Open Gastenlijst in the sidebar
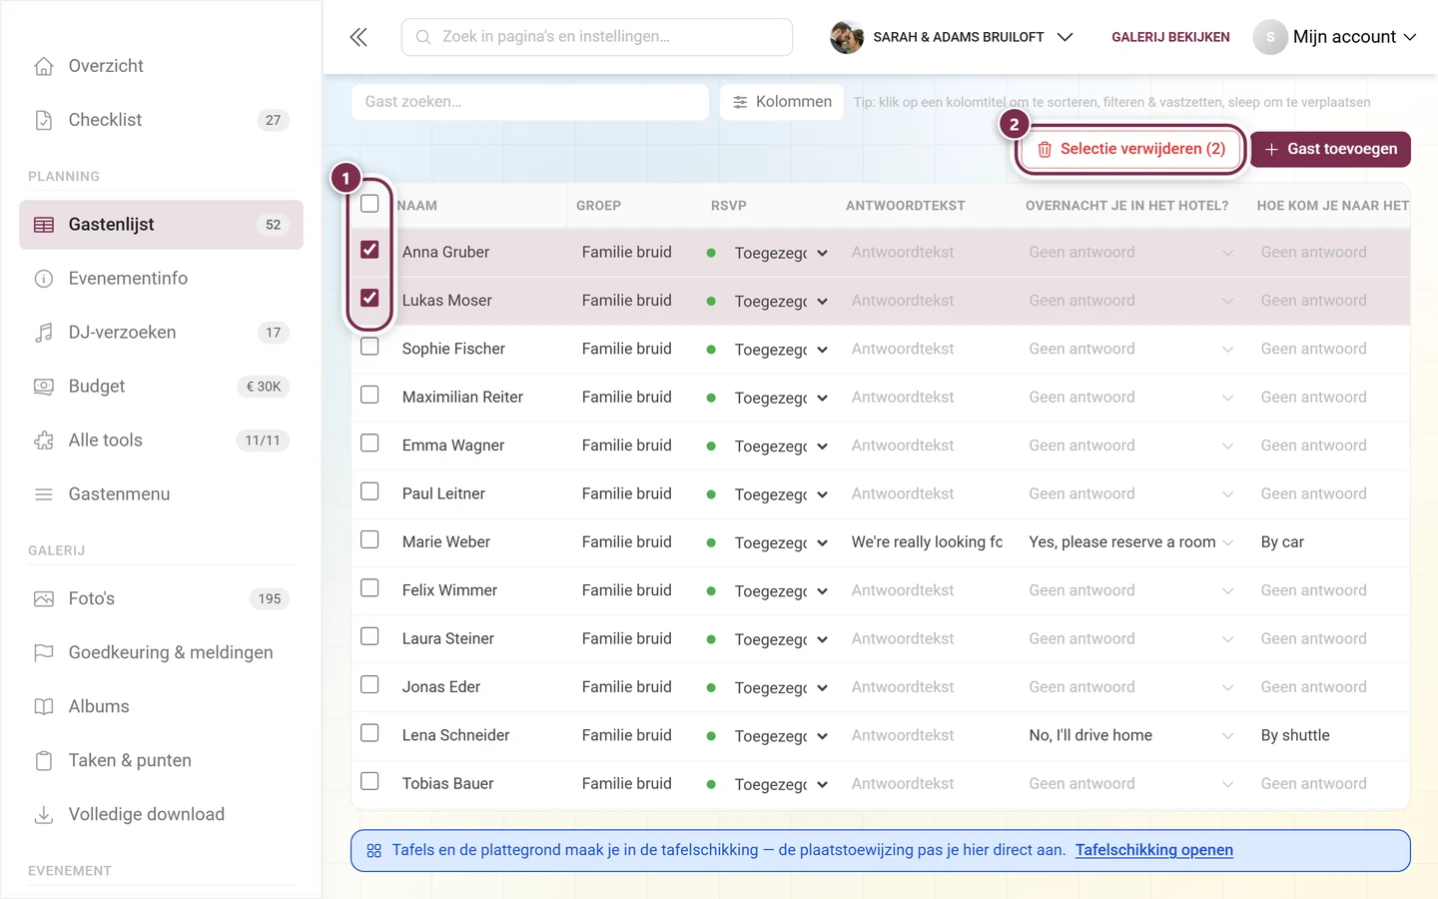Screen dimensions: 1438x899 tap(161, 225)
